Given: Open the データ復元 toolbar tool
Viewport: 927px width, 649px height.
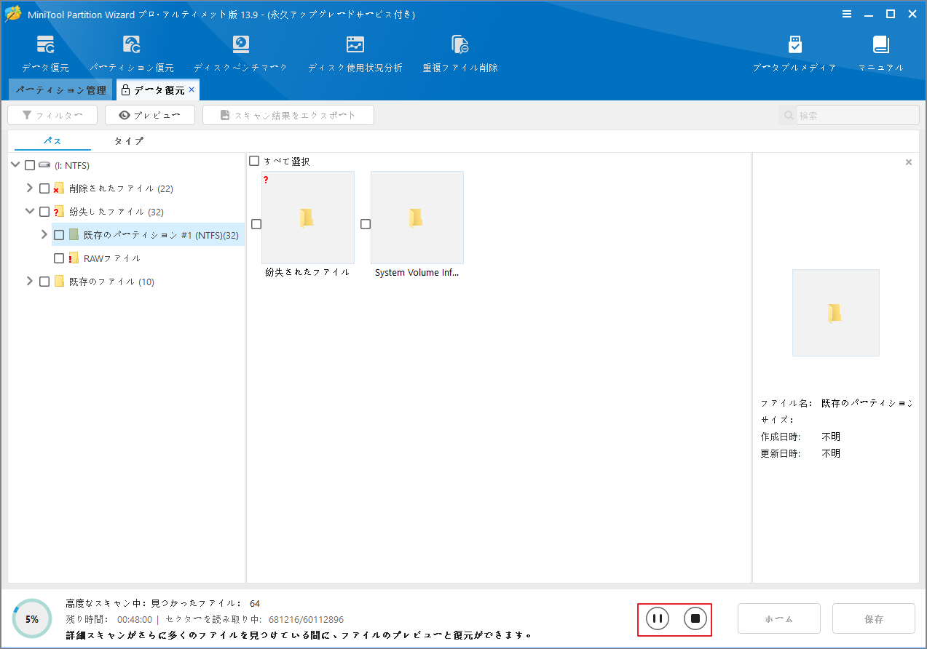Looking at the screenshot, I should (x=45, y=53).
